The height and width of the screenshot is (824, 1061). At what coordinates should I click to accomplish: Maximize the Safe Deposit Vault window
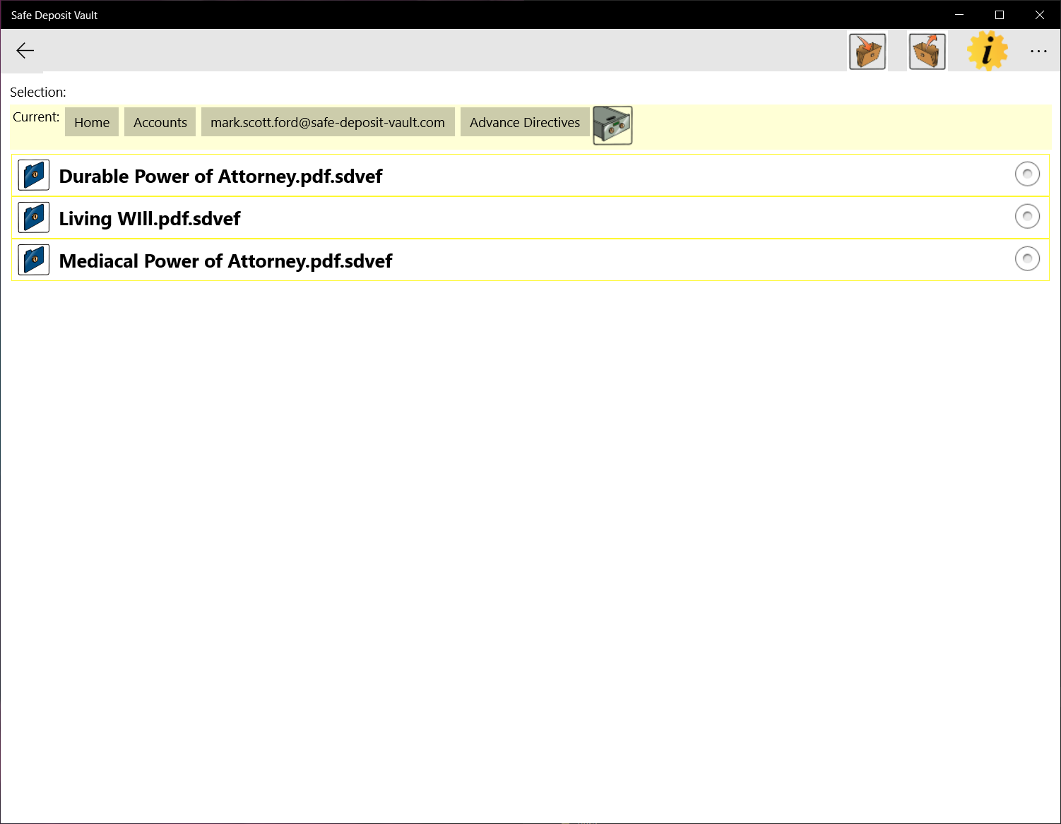[1000, 15]
